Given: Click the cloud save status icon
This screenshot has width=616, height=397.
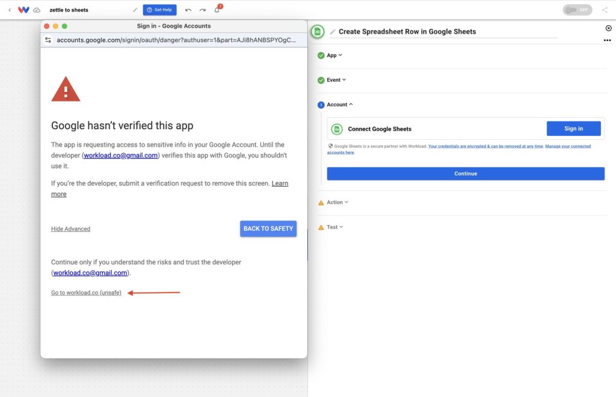Looking at the screenshot, I should (x=37, y=10).
